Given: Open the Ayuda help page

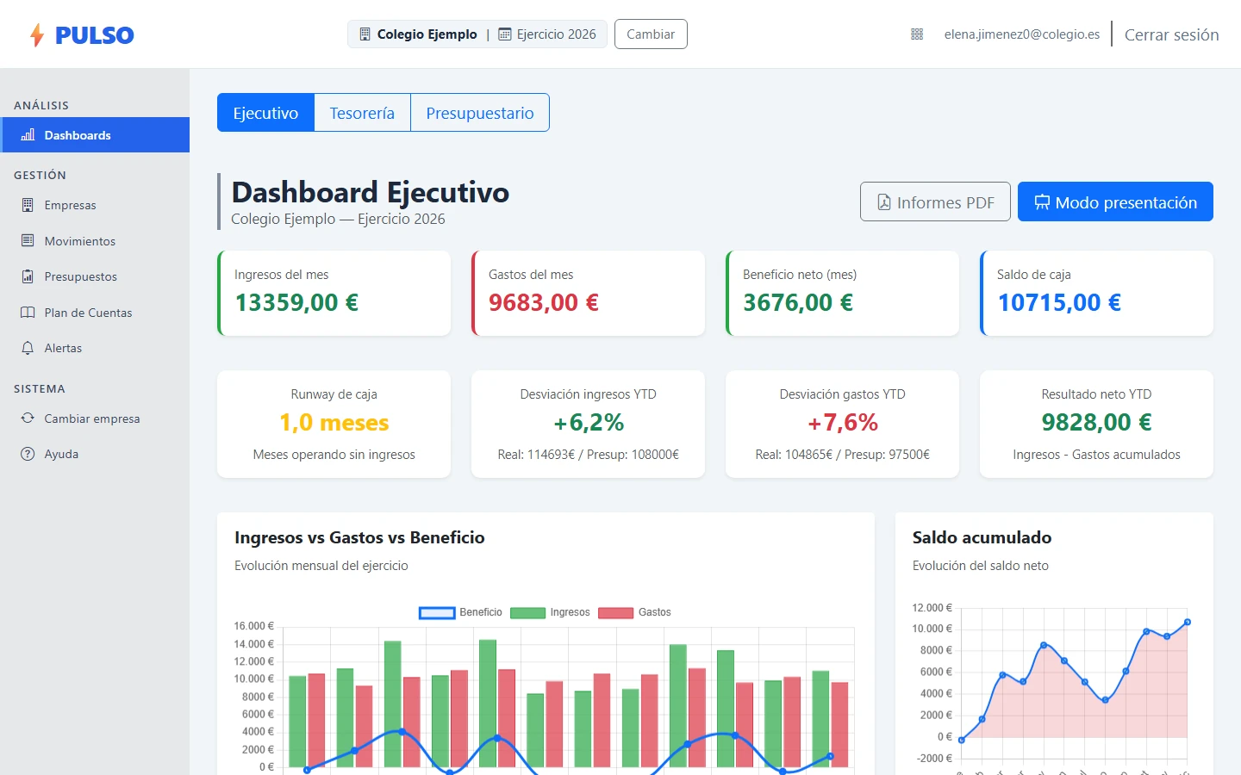Looking at the screenshot, I should (95, 454).
